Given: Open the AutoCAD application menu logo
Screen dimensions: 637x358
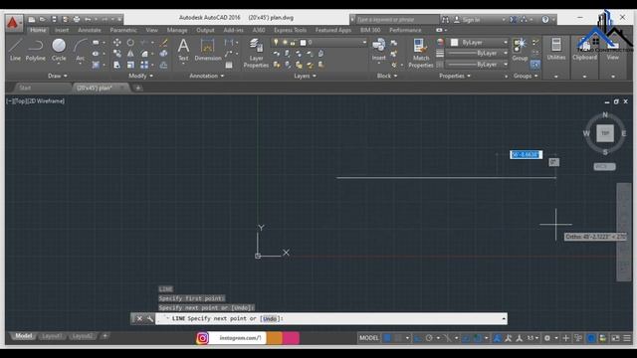Looking at the screenshot, I should click(x=13, y=23).
